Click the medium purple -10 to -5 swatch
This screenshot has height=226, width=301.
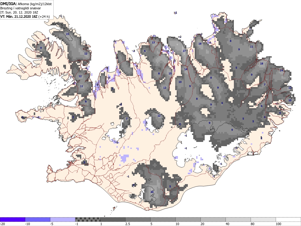(38, 219)
